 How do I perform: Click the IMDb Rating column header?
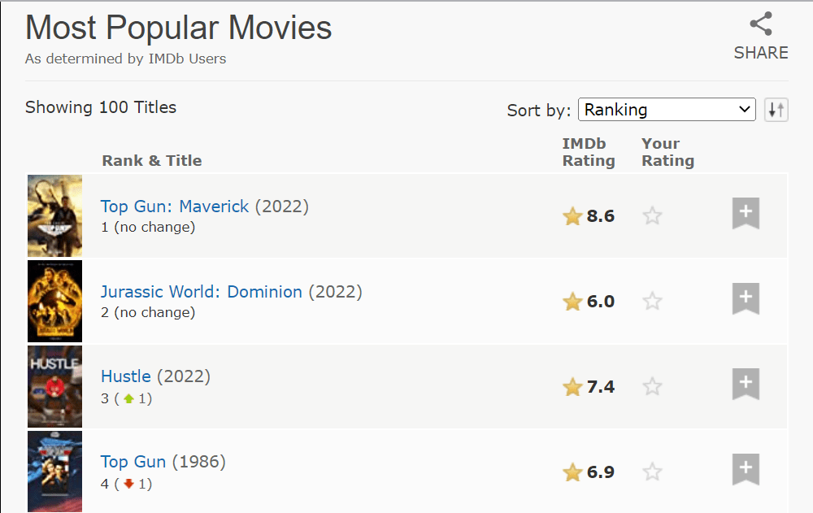589,152
